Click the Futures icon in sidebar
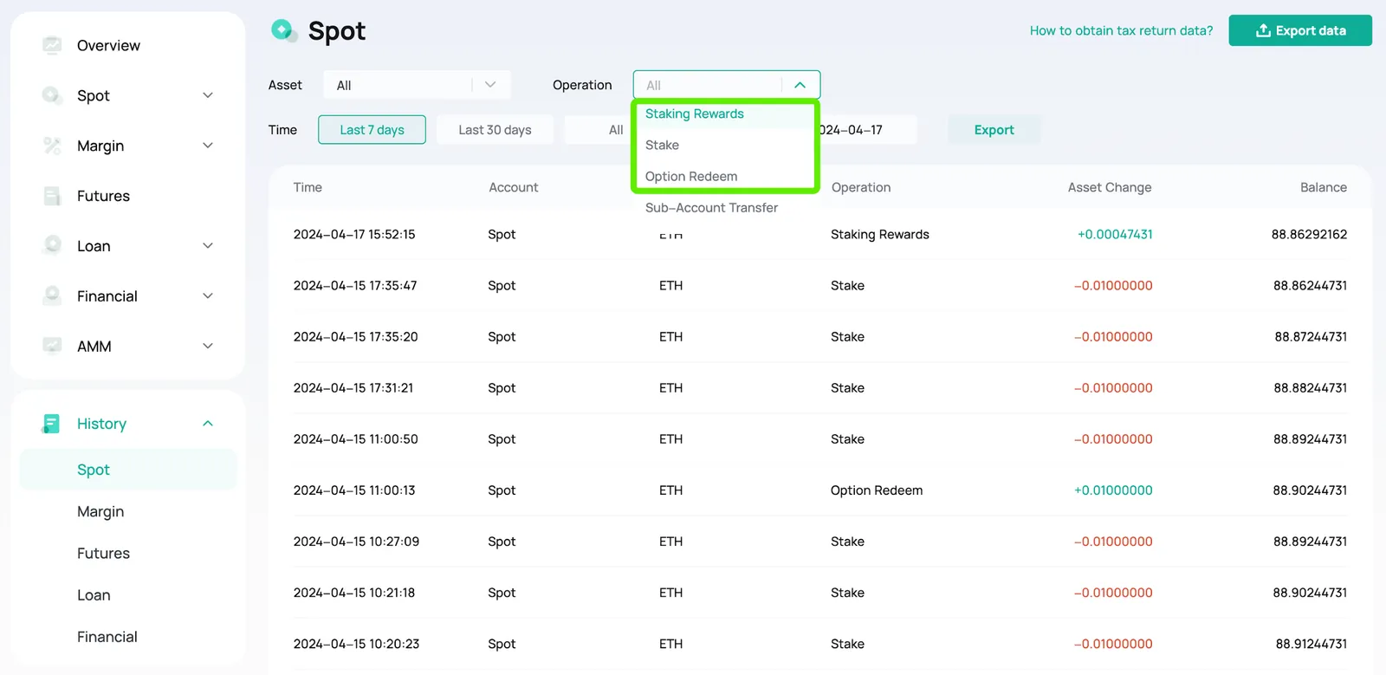This screenshot has height=675, width=1386. click(52, 196)
